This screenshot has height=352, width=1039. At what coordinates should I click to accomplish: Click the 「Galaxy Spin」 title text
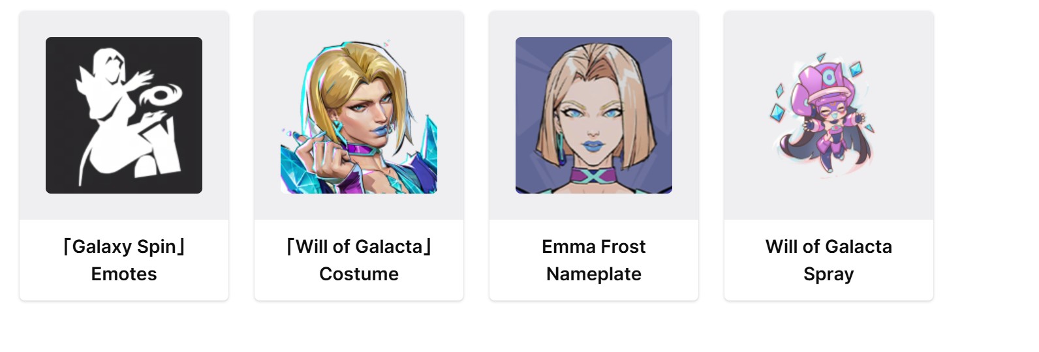tap(124, 246)
